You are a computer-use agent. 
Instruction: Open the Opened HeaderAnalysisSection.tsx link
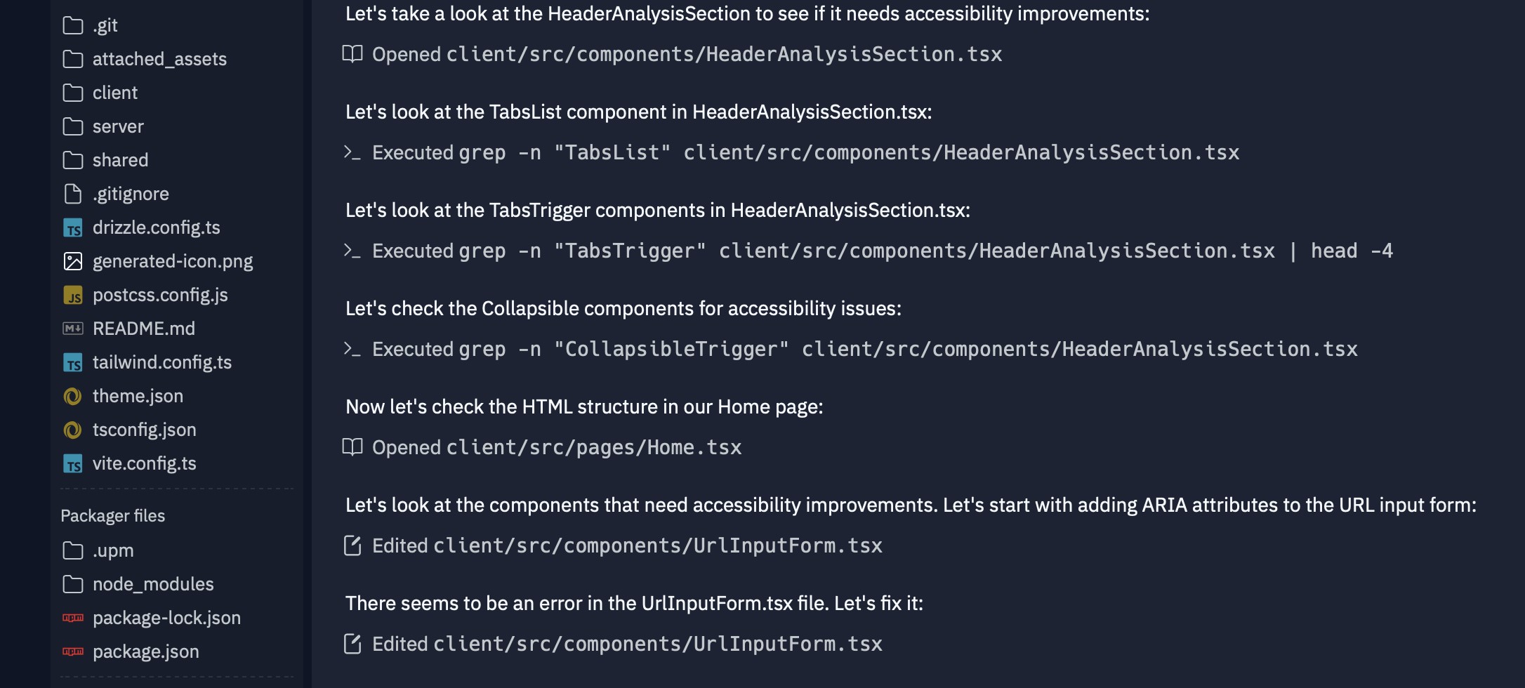point(672,54)
